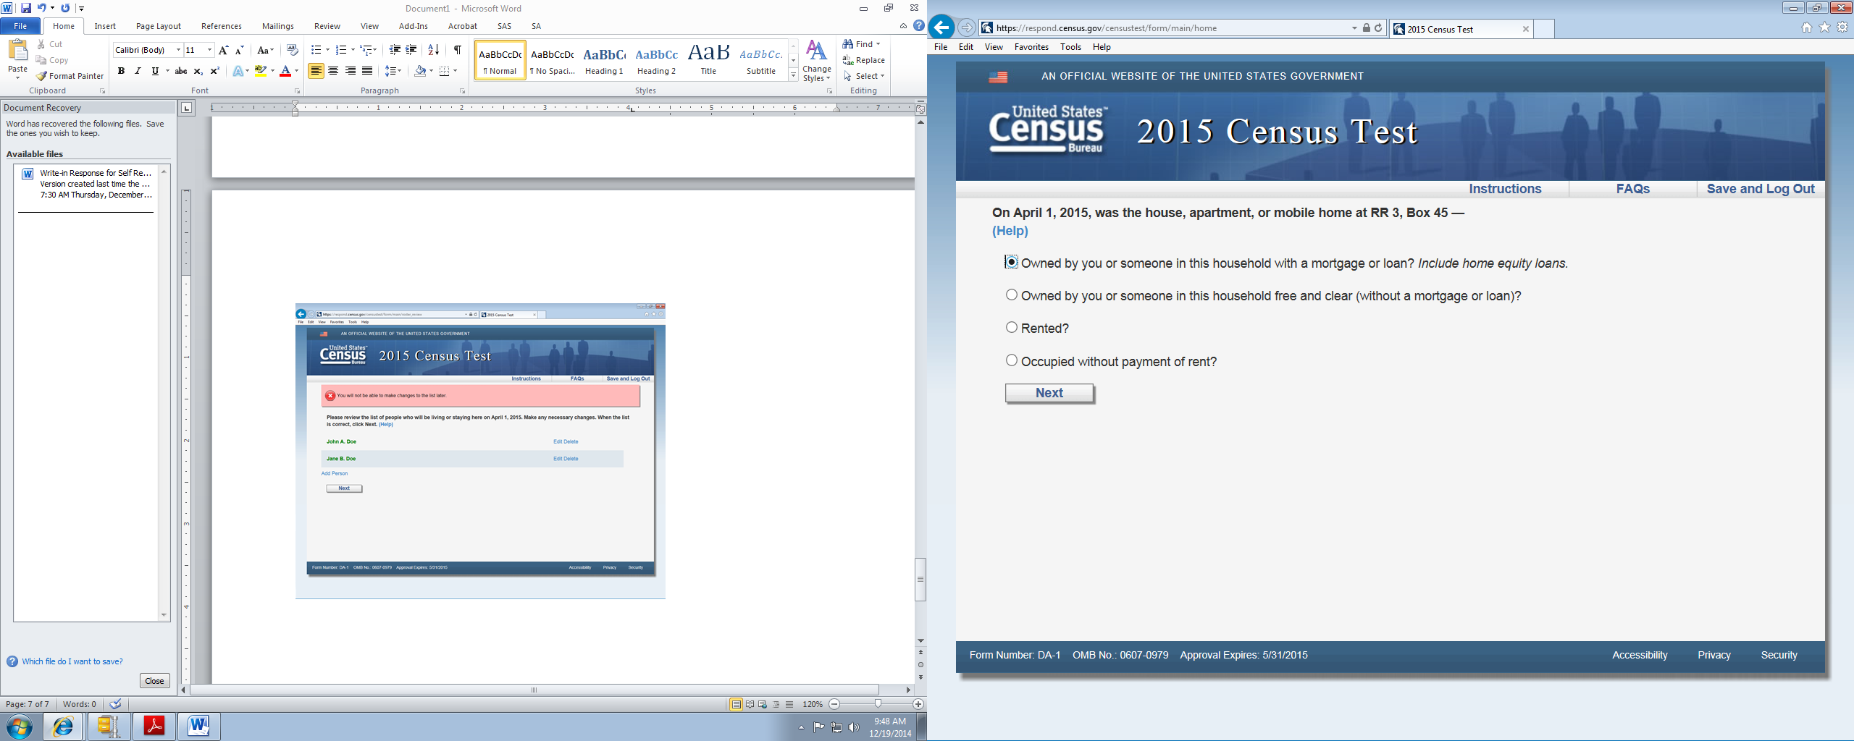Expand the numbering list dropdown arrow

click(353, 50)
